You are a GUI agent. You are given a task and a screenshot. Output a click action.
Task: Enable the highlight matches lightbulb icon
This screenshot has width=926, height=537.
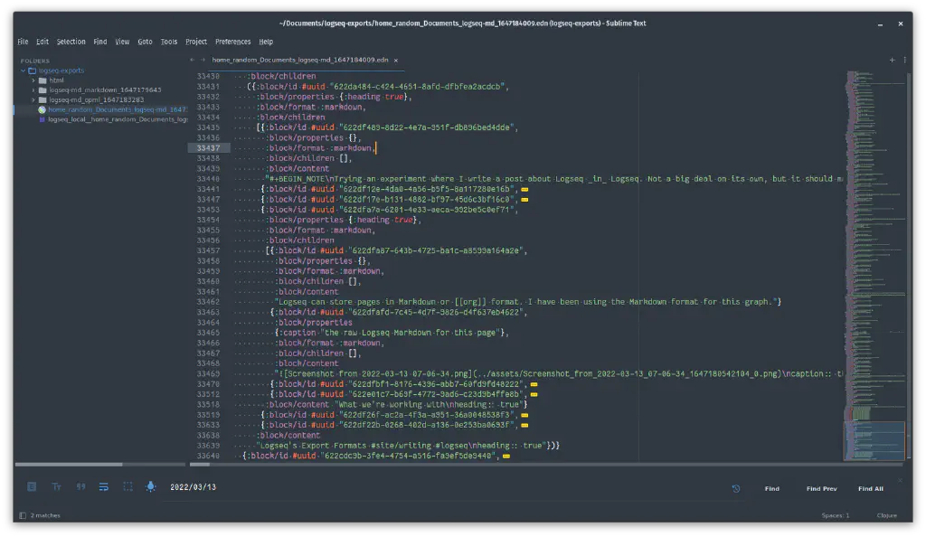(x=150, y=486)
